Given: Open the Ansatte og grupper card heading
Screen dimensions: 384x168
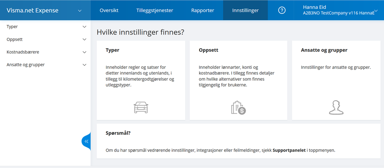Looking at the screenshot, I should 324,50.
